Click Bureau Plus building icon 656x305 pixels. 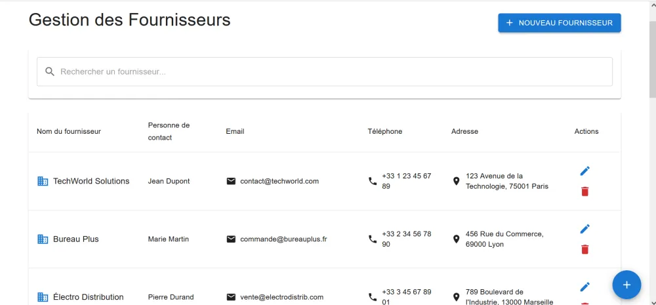coord(43,239)
